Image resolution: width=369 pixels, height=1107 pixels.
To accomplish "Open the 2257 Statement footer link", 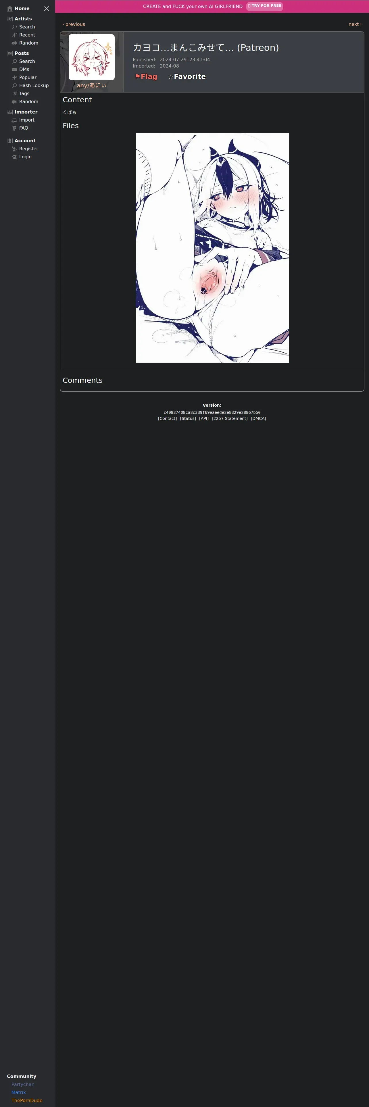I will (x=230, y=418).
